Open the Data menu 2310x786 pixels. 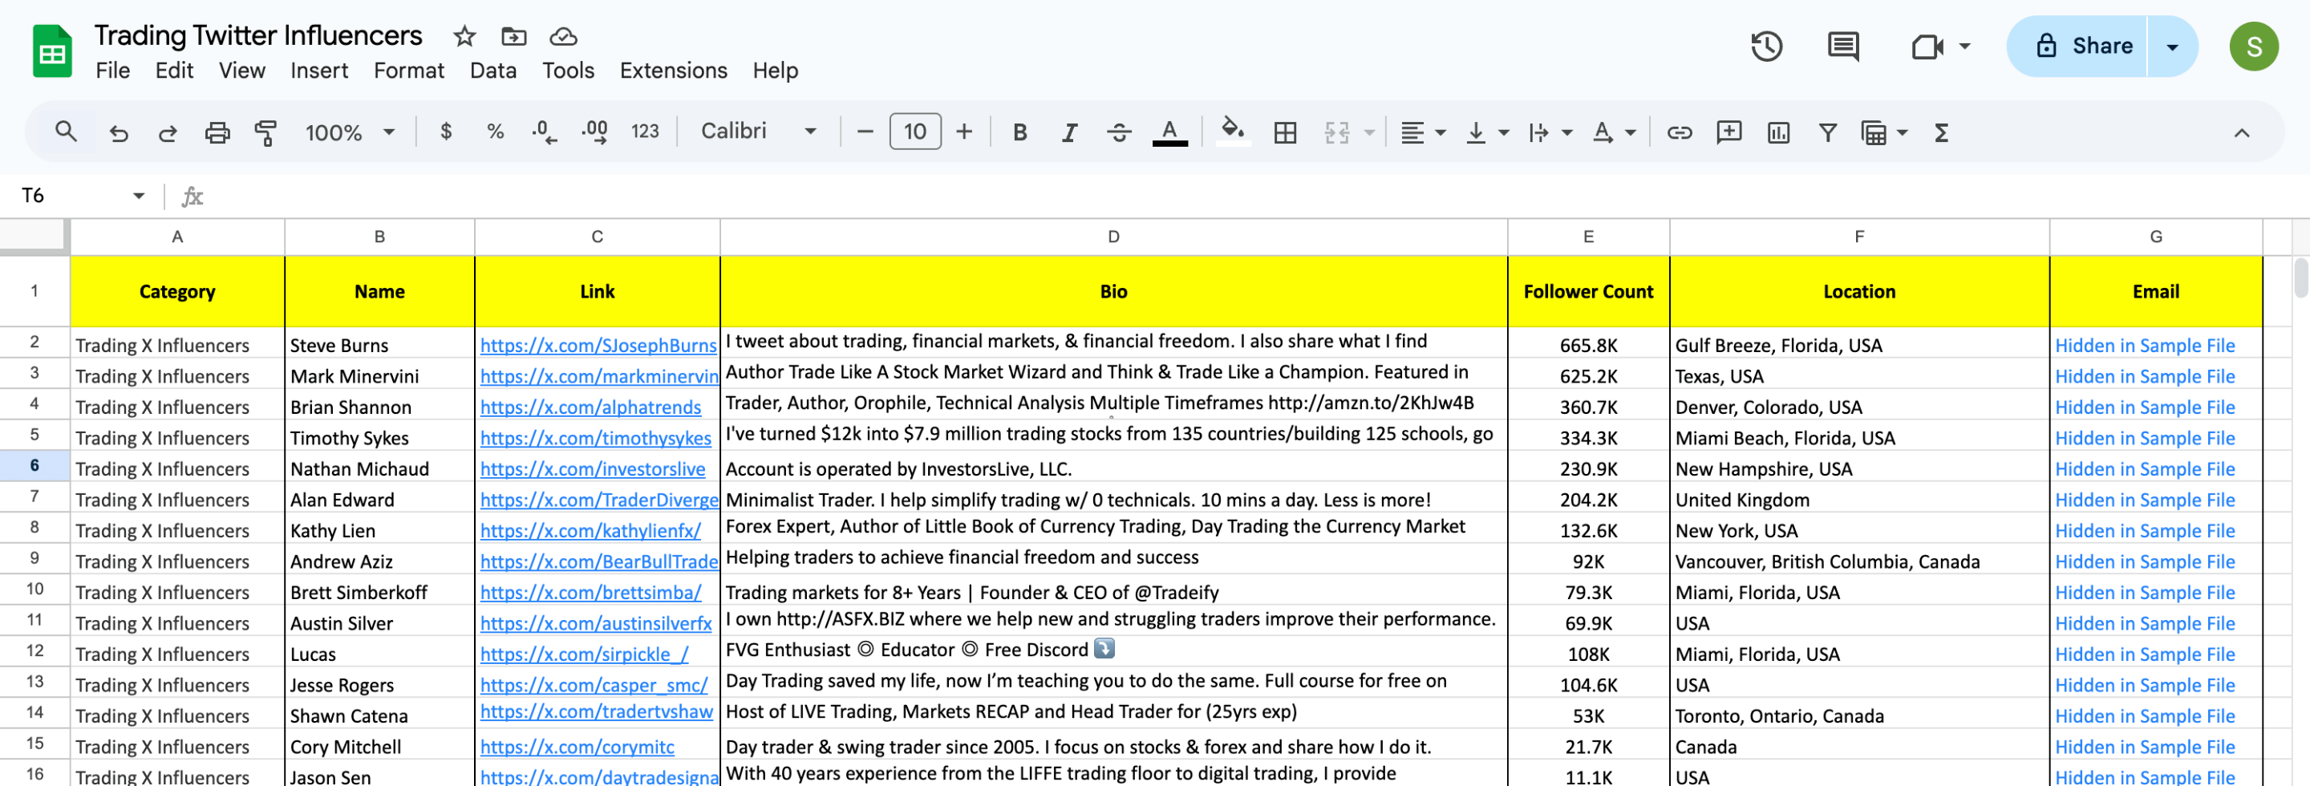tap(493, 71)
